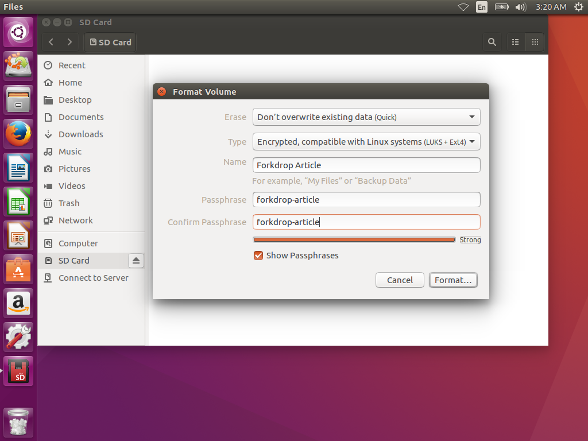Screen dimensions: 588x441
Task: Click the passphrase strength bar
Action: [x=354, y=239]
